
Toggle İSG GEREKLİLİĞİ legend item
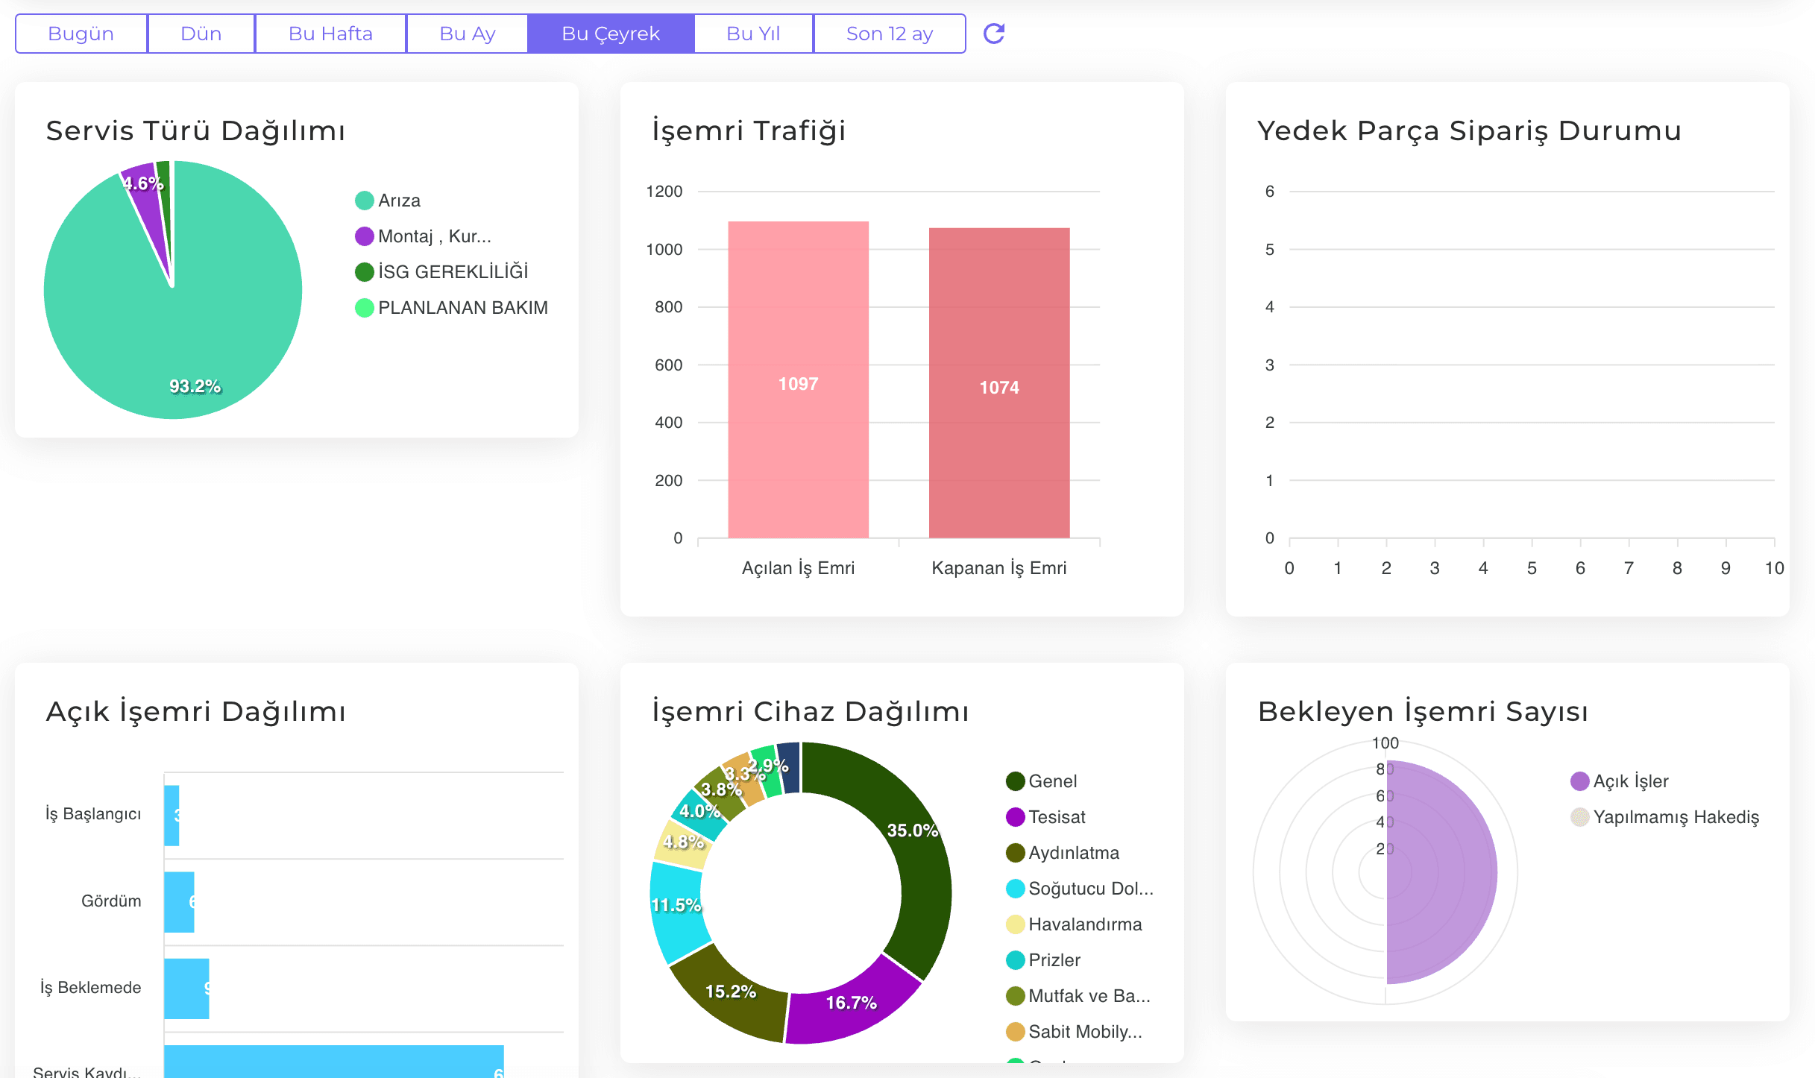[441, 272]
